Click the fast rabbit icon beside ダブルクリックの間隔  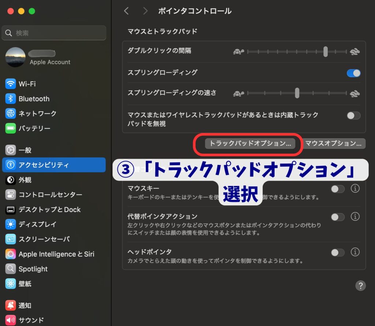(354, 52)
